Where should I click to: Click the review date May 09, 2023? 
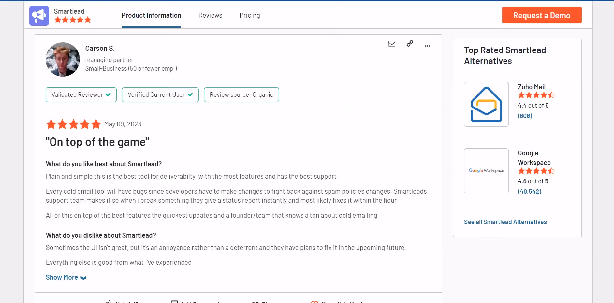point(123,124)
